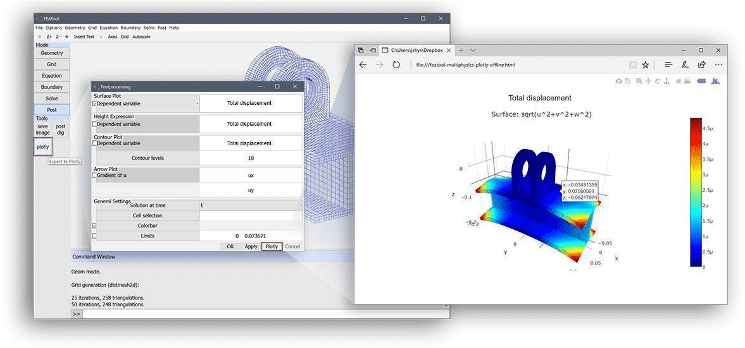Open the Geometry menu in menu bar

pyautogui.click(x=75, y=28)
